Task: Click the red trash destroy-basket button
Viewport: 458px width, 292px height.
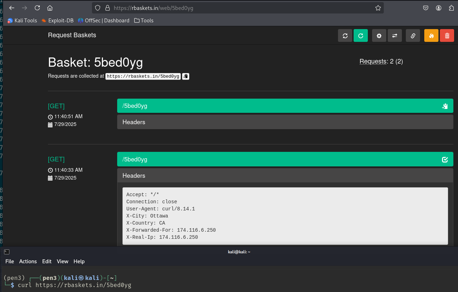Action: tap(447, 35)
